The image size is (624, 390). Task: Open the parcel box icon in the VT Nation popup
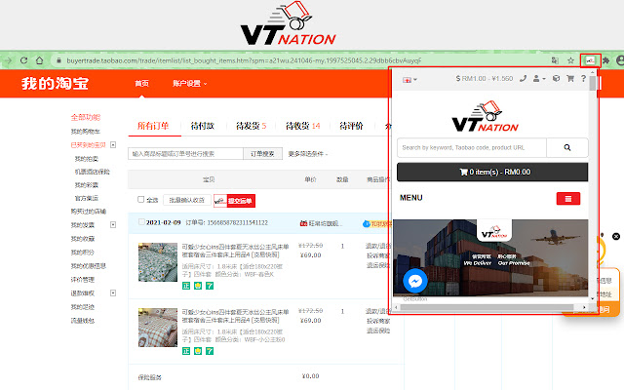tap(557, 79)
